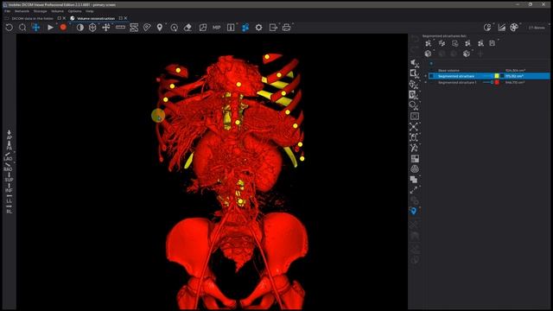
Task: Select the eraser tool in top toolbar
Action: [x=188, y=28]
